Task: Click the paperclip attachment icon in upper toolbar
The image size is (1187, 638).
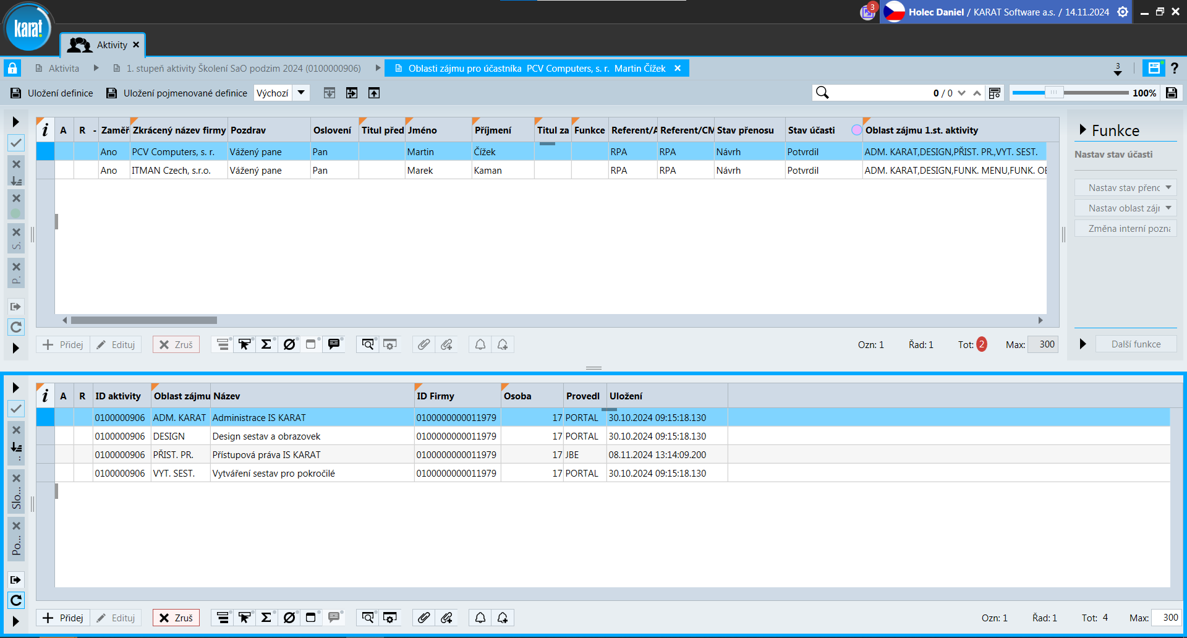Action: [x=423, y=344]
